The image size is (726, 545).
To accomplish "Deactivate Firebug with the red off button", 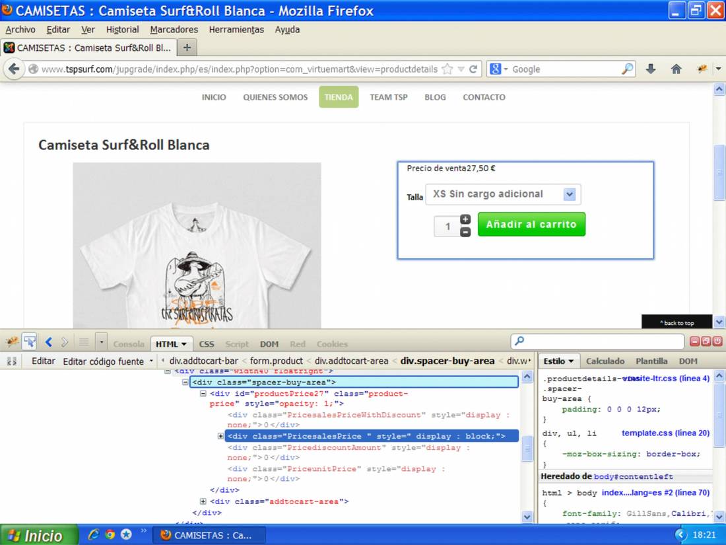I will pyautogui.click(x=717, y=342).
